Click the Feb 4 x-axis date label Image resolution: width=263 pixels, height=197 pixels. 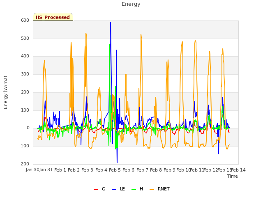coord(101,170)
